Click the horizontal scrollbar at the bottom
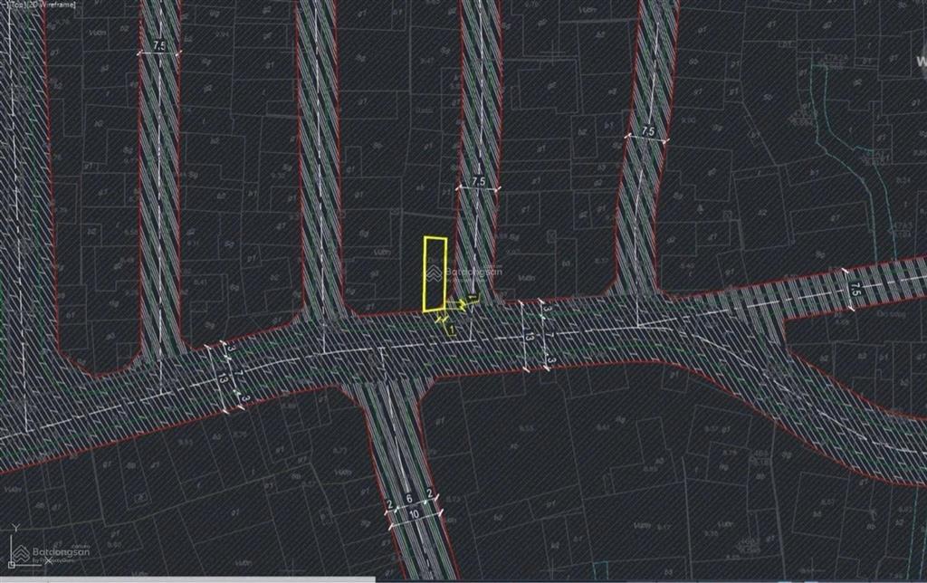Image resolution: width=927 pixels, height=583 pixels. point(188,579)
